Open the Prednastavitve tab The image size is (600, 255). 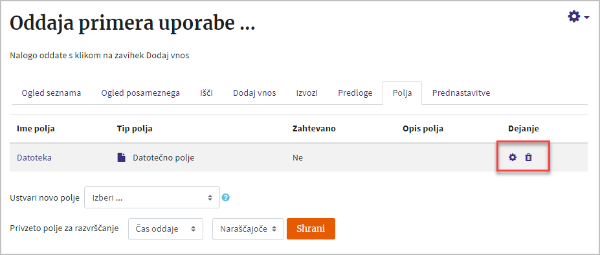pos(461,93)
